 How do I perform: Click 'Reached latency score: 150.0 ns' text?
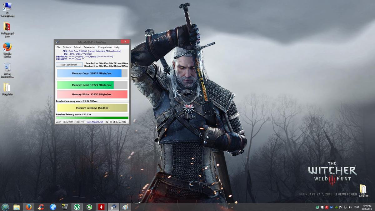[73, 115]
